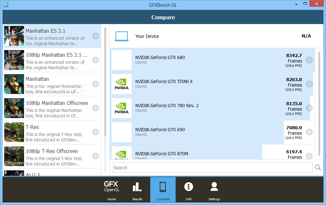The width and height of the screenshot is (326, 205).
Task: Click NVIDIA logo of GTX TITAN X
Action: pos(122,84)
